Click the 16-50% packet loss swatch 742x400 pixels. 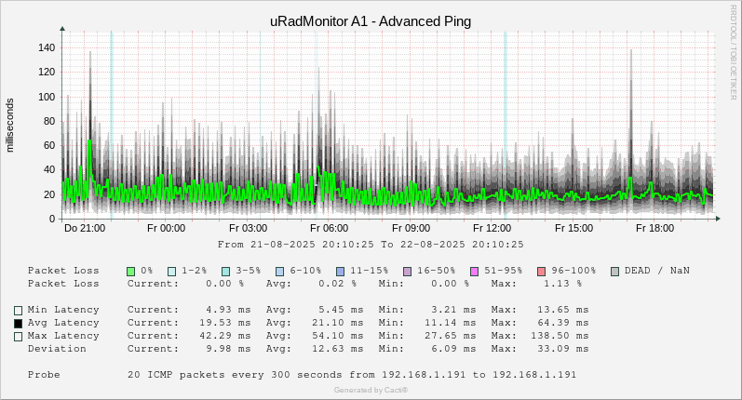click(x=407, y=272)
